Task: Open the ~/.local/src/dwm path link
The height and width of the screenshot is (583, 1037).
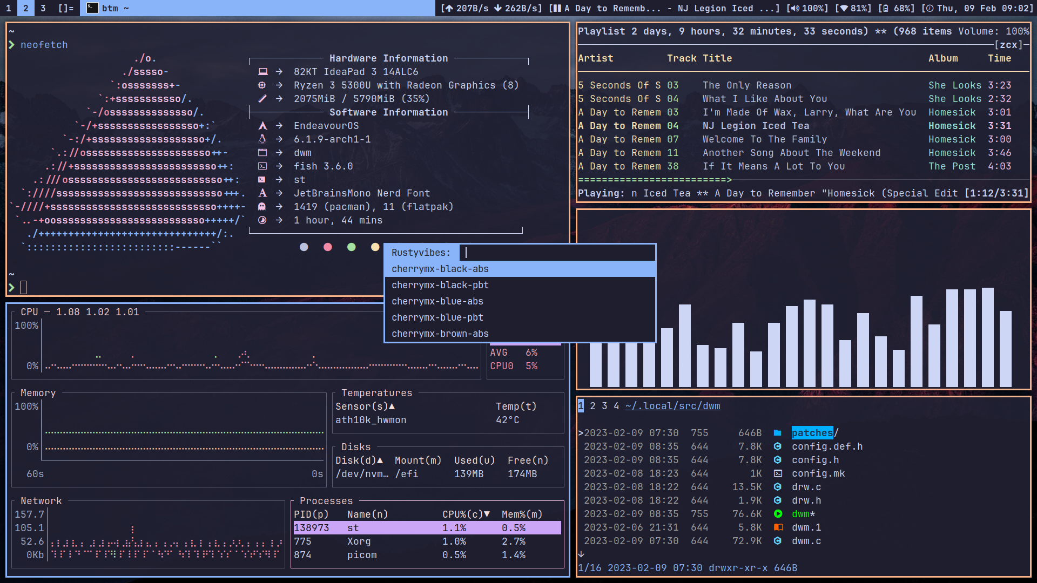Action: (x=672, y=406)
